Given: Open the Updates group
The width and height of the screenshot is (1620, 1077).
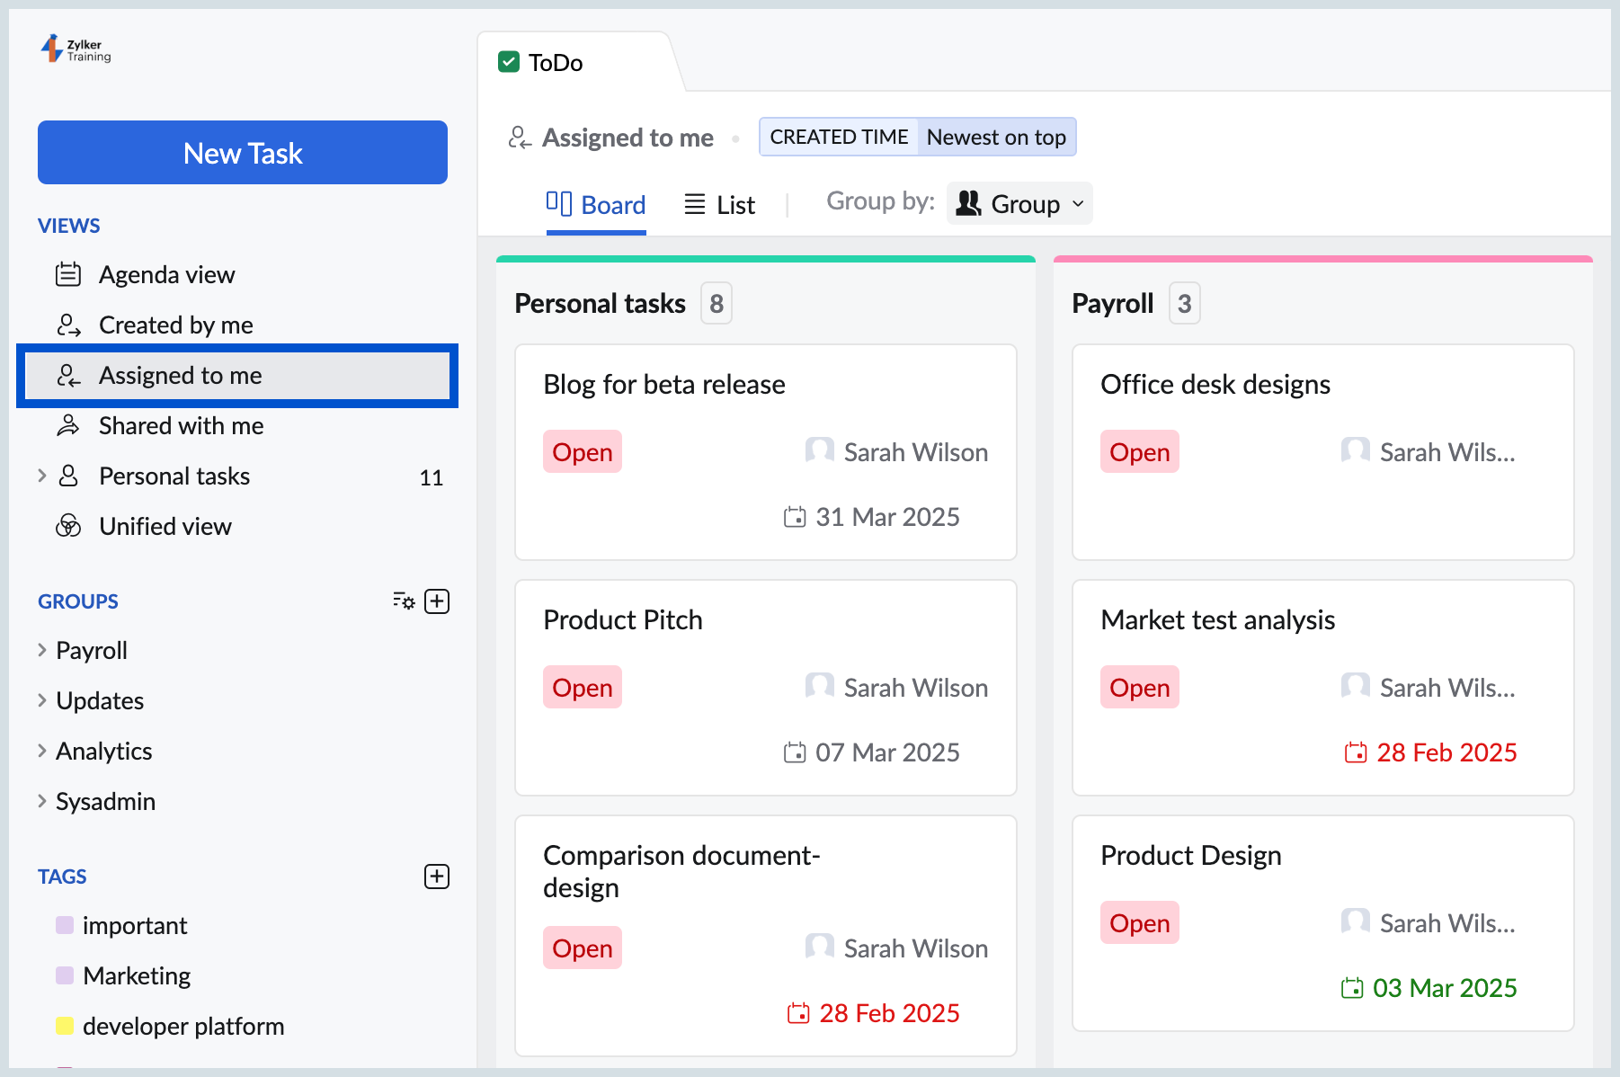Looking at the screenshot, I should pos(100,700).
